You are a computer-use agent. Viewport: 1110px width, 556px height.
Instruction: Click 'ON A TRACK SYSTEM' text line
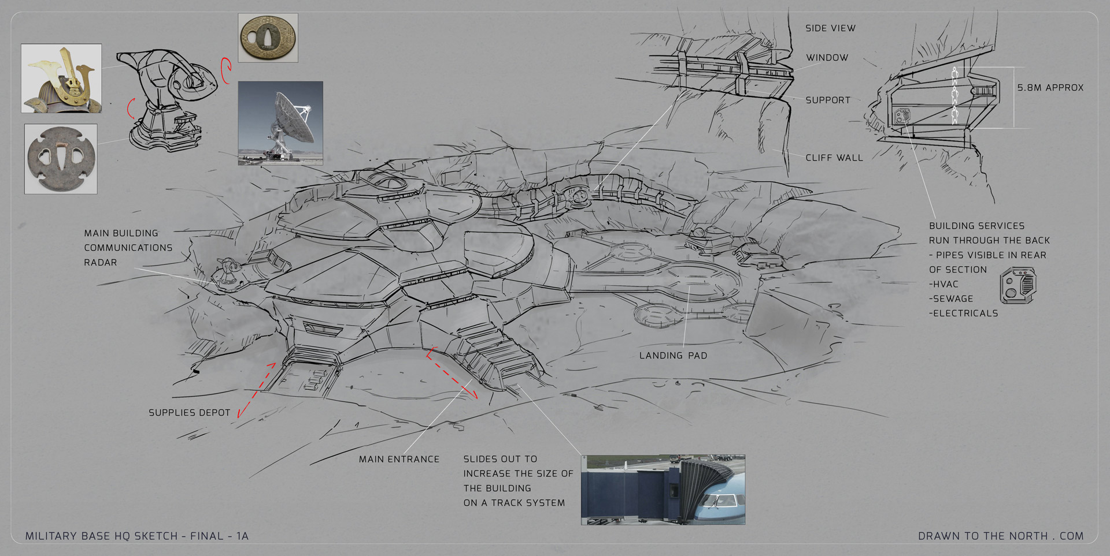pos(514,503)
